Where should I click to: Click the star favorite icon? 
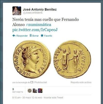click(x=42, y=36)
